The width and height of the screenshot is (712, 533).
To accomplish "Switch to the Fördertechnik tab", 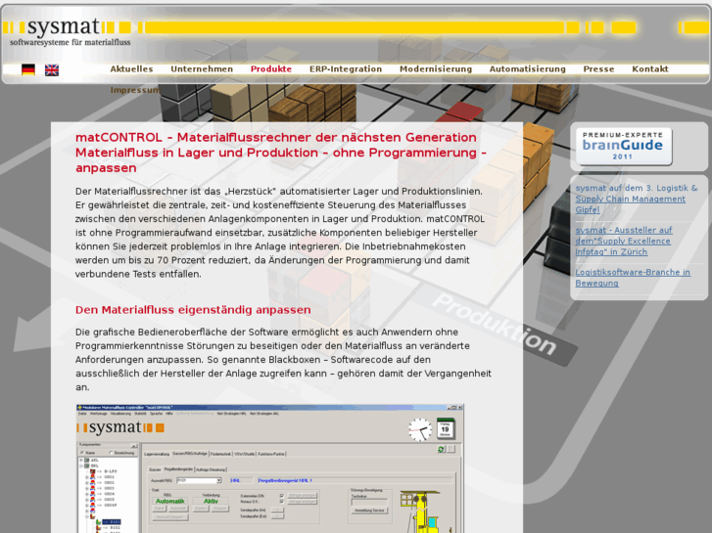I will (220, 454).
